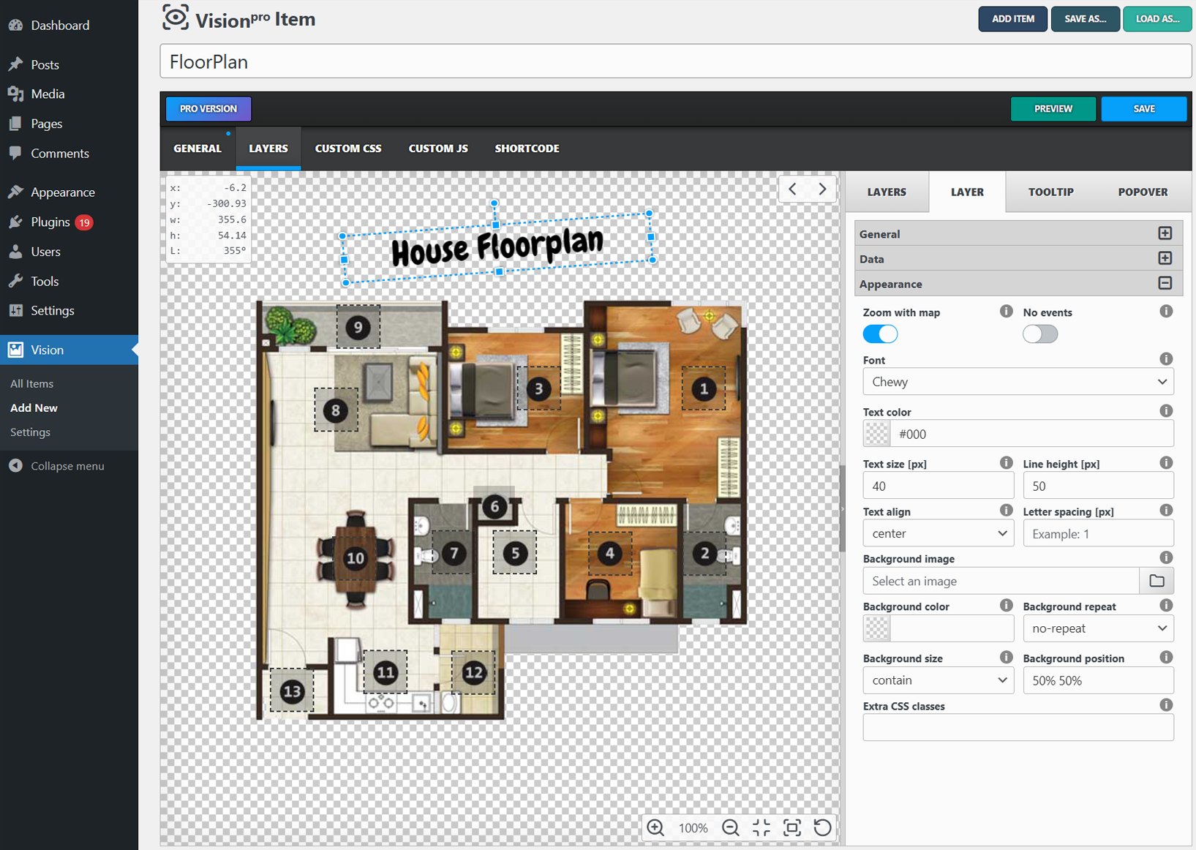Screen dimensions: 1196x850
Task: Show info icon for Background position
Action: pyautogui.click(x=1166, y=658)
